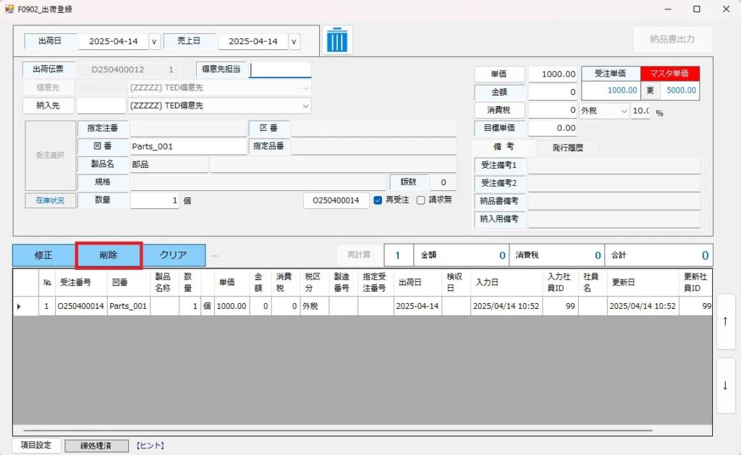Click grid cell 2025-04-14 in row 1
Image resolution: width=741 pixels, height=455 pixels.
(x=418, y=306)
